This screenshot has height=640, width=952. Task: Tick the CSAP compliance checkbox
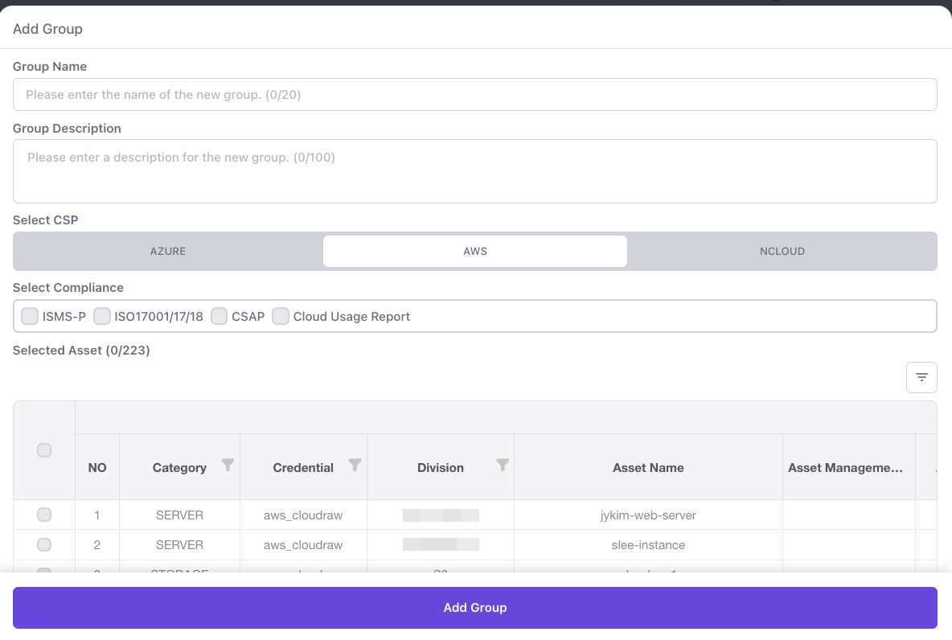(x=220, y=316)
